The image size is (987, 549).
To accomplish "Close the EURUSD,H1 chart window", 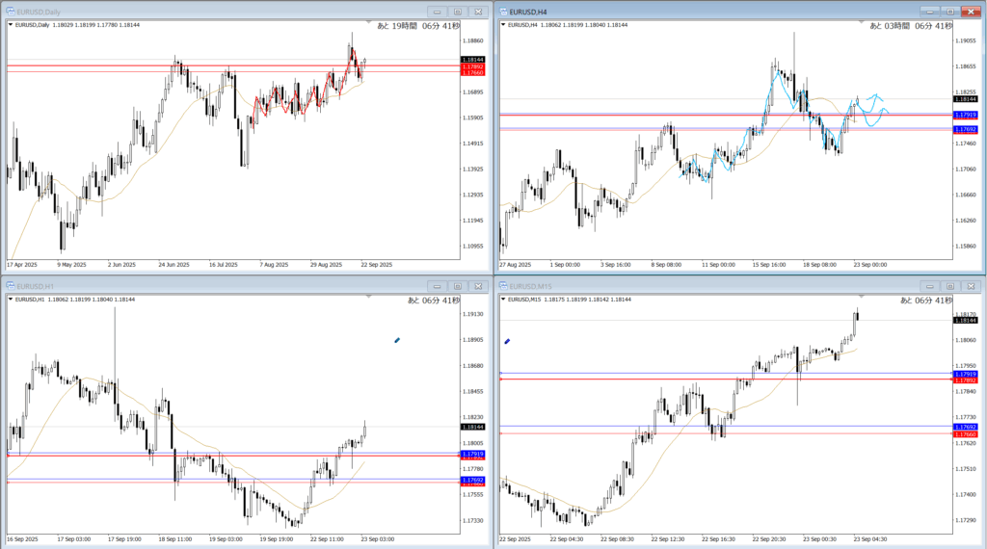I will coord(478,286).
